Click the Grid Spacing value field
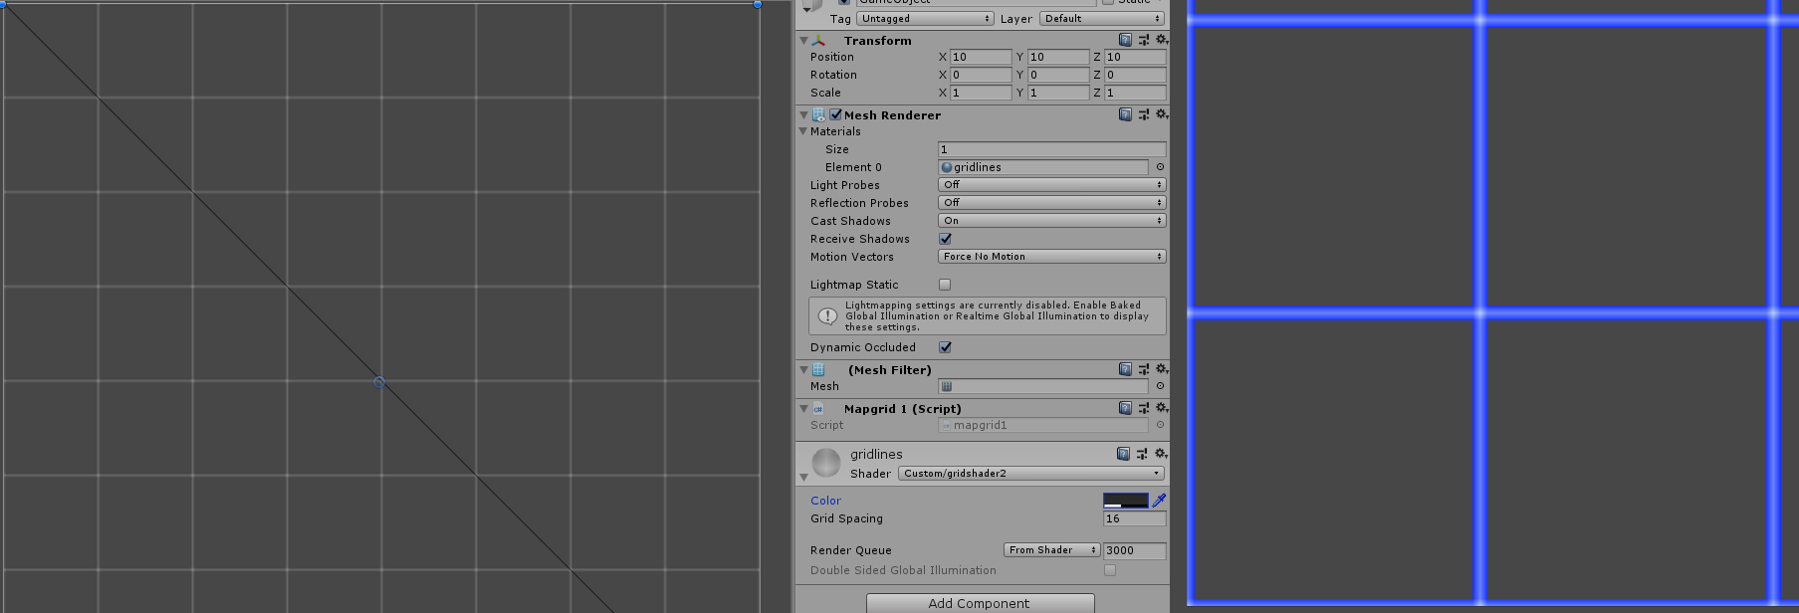Screen dimensions: 1799x613 [x=1135, y=518]
